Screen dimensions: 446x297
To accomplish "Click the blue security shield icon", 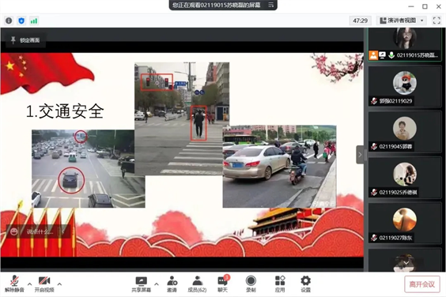I will coord(21,21).
